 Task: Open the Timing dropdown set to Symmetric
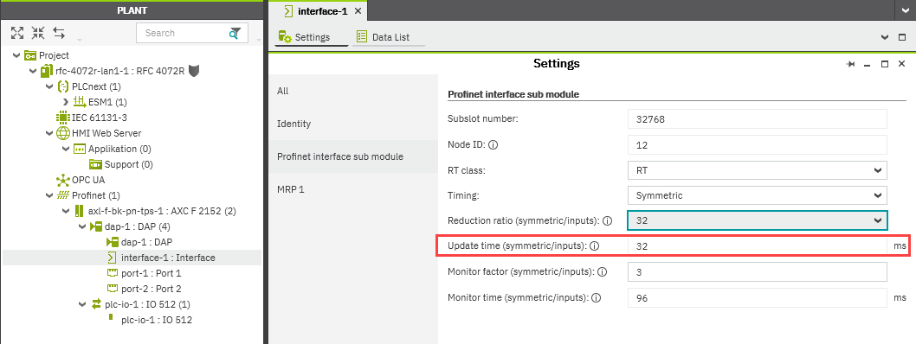click(x=758, y=195)
